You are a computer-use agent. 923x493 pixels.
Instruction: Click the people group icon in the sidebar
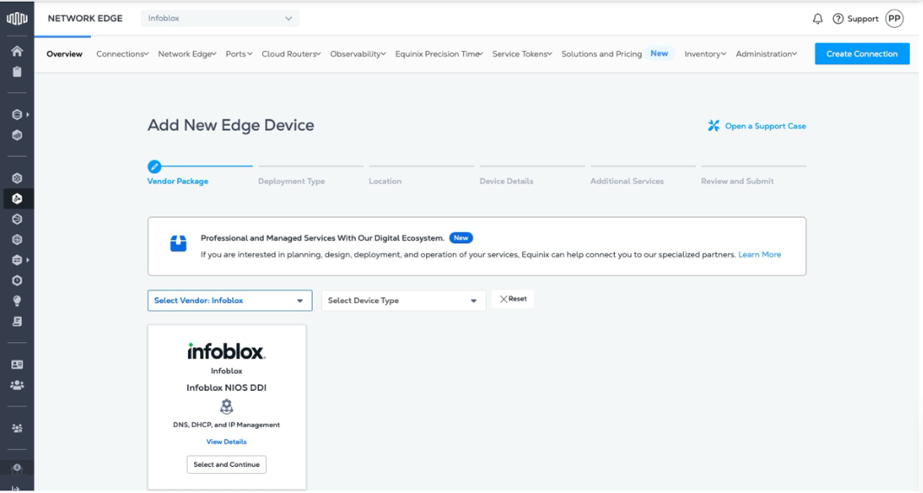tap(16, 386)
